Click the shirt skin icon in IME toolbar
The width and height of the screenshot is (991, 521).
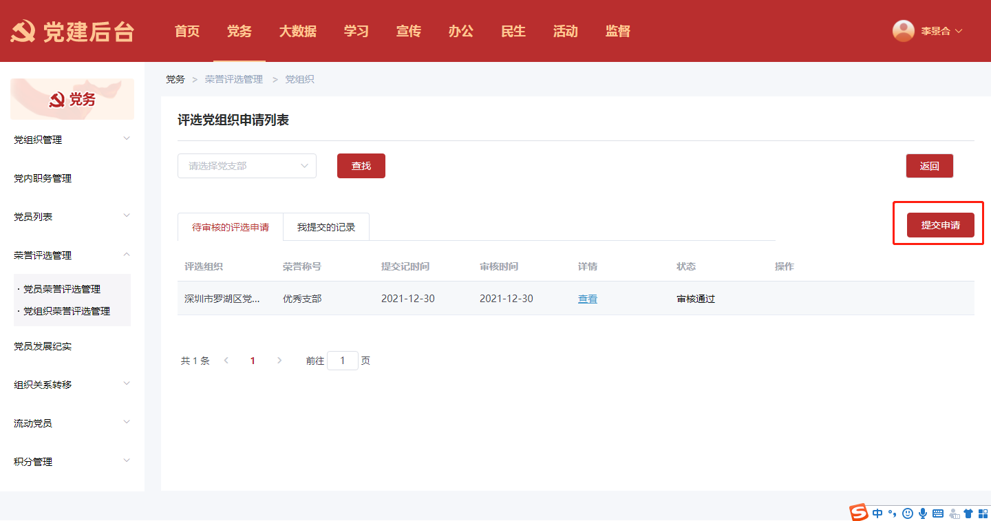coord(968,513)
